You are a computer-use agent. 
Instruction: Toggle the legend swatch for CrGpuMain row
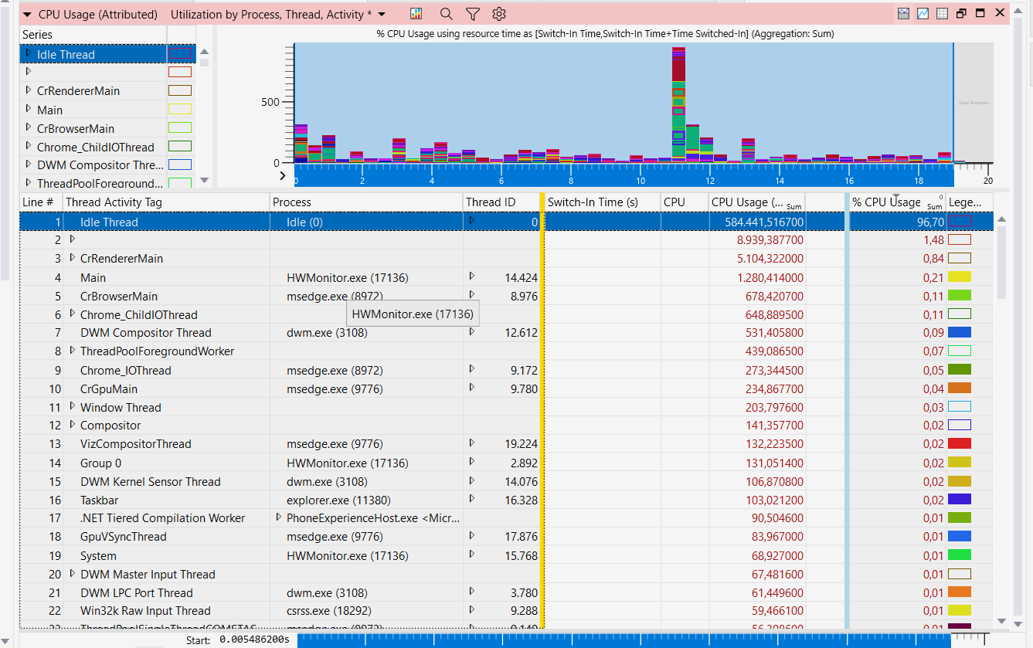pos(960,388)
